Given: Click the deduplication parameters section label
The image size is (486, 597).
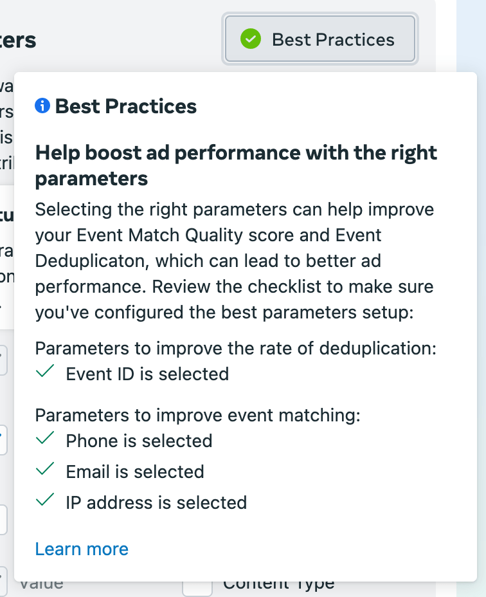Looking at the screenshot, I should [x=237, y=348].
